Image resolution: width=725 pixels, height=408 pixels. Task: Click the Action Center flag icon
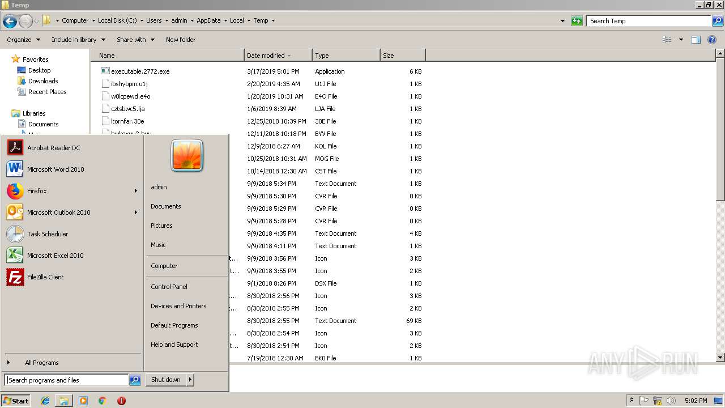click(x=645, y=401)
